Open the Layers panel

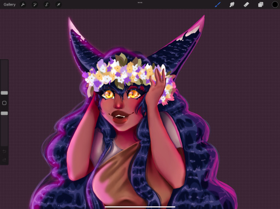coord(260,4)
